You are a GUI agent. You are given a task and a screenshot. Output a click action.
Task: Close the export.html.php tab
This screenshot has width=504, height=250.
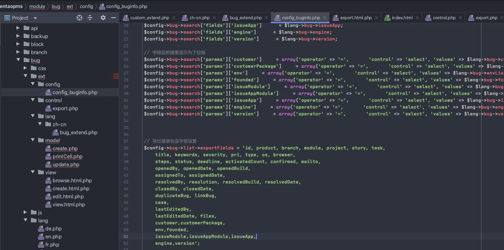click(x=376, y=18)
